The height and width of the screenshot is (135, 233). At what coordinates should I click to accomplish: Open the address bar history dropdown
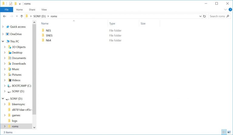pos(200,16)
